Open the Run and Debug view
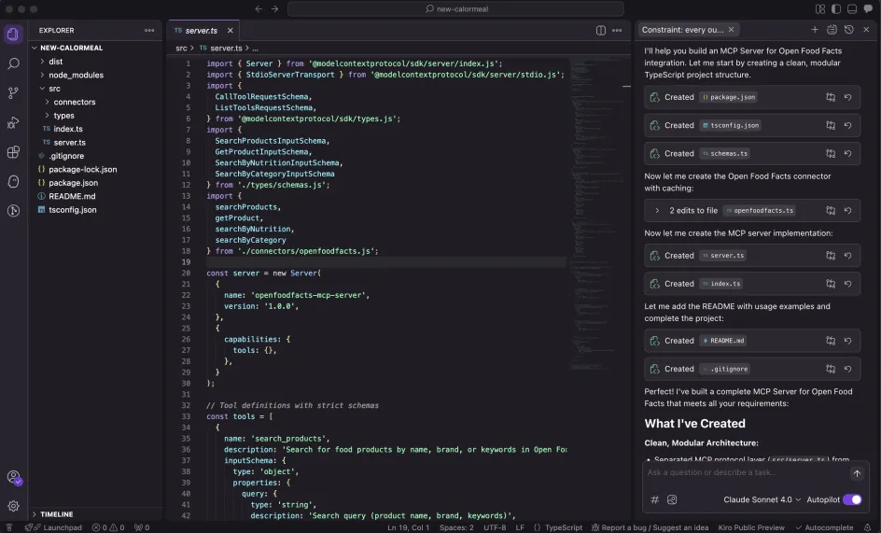 click(13, 122)
